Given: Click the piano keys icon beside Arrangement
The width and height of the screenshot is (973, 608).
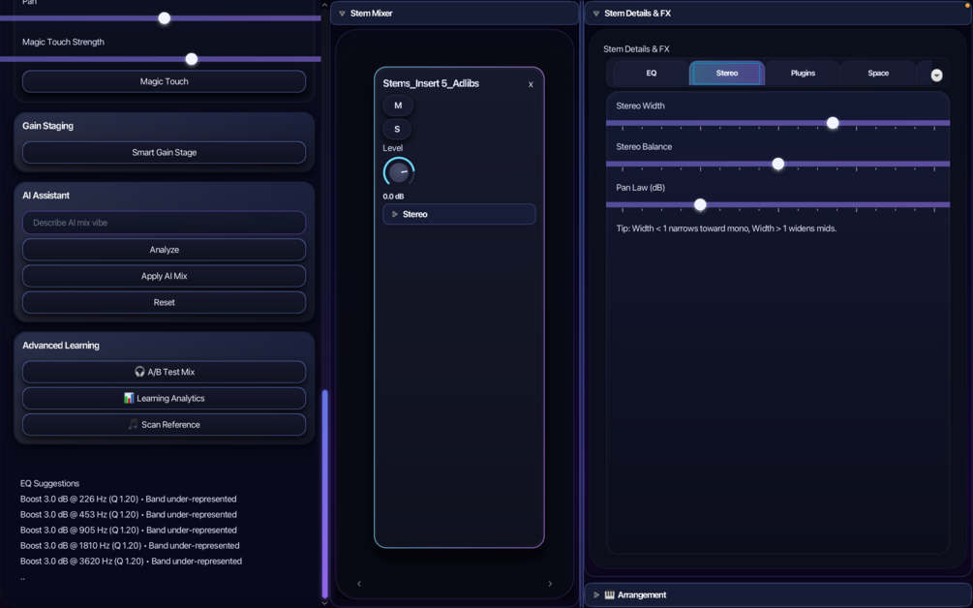Looking at the screenshot, I should pos(609,595).
